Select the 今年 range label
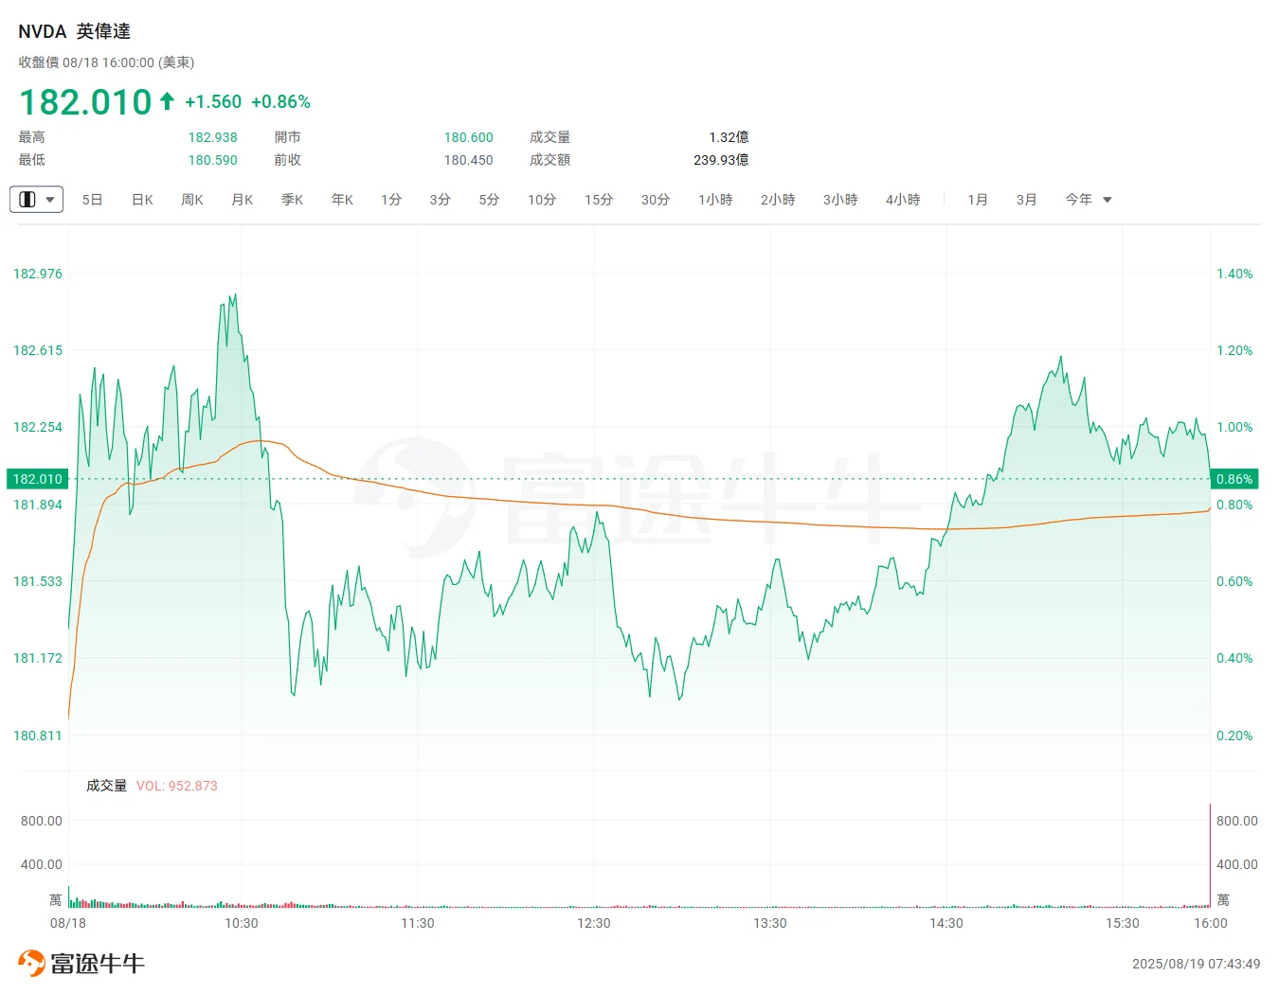1279x994 pixels. coord(1079,200)
